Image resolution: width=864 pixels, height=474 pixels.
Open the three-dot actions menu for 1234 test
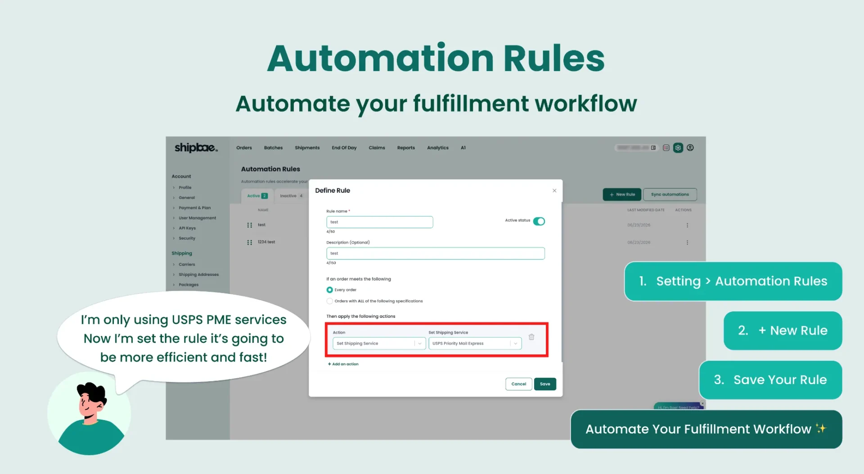(x=687, y=243)
